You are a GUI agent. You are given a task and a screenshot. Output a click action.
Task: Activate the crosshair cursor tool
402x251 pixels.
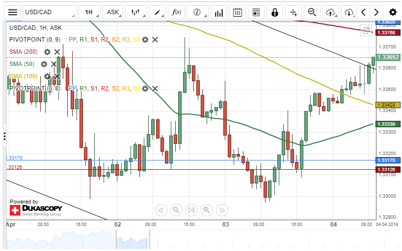(294, 12)
